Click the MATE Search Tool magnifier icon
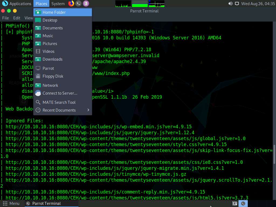Viewport: 276px width, 207px height. [38, 102]
